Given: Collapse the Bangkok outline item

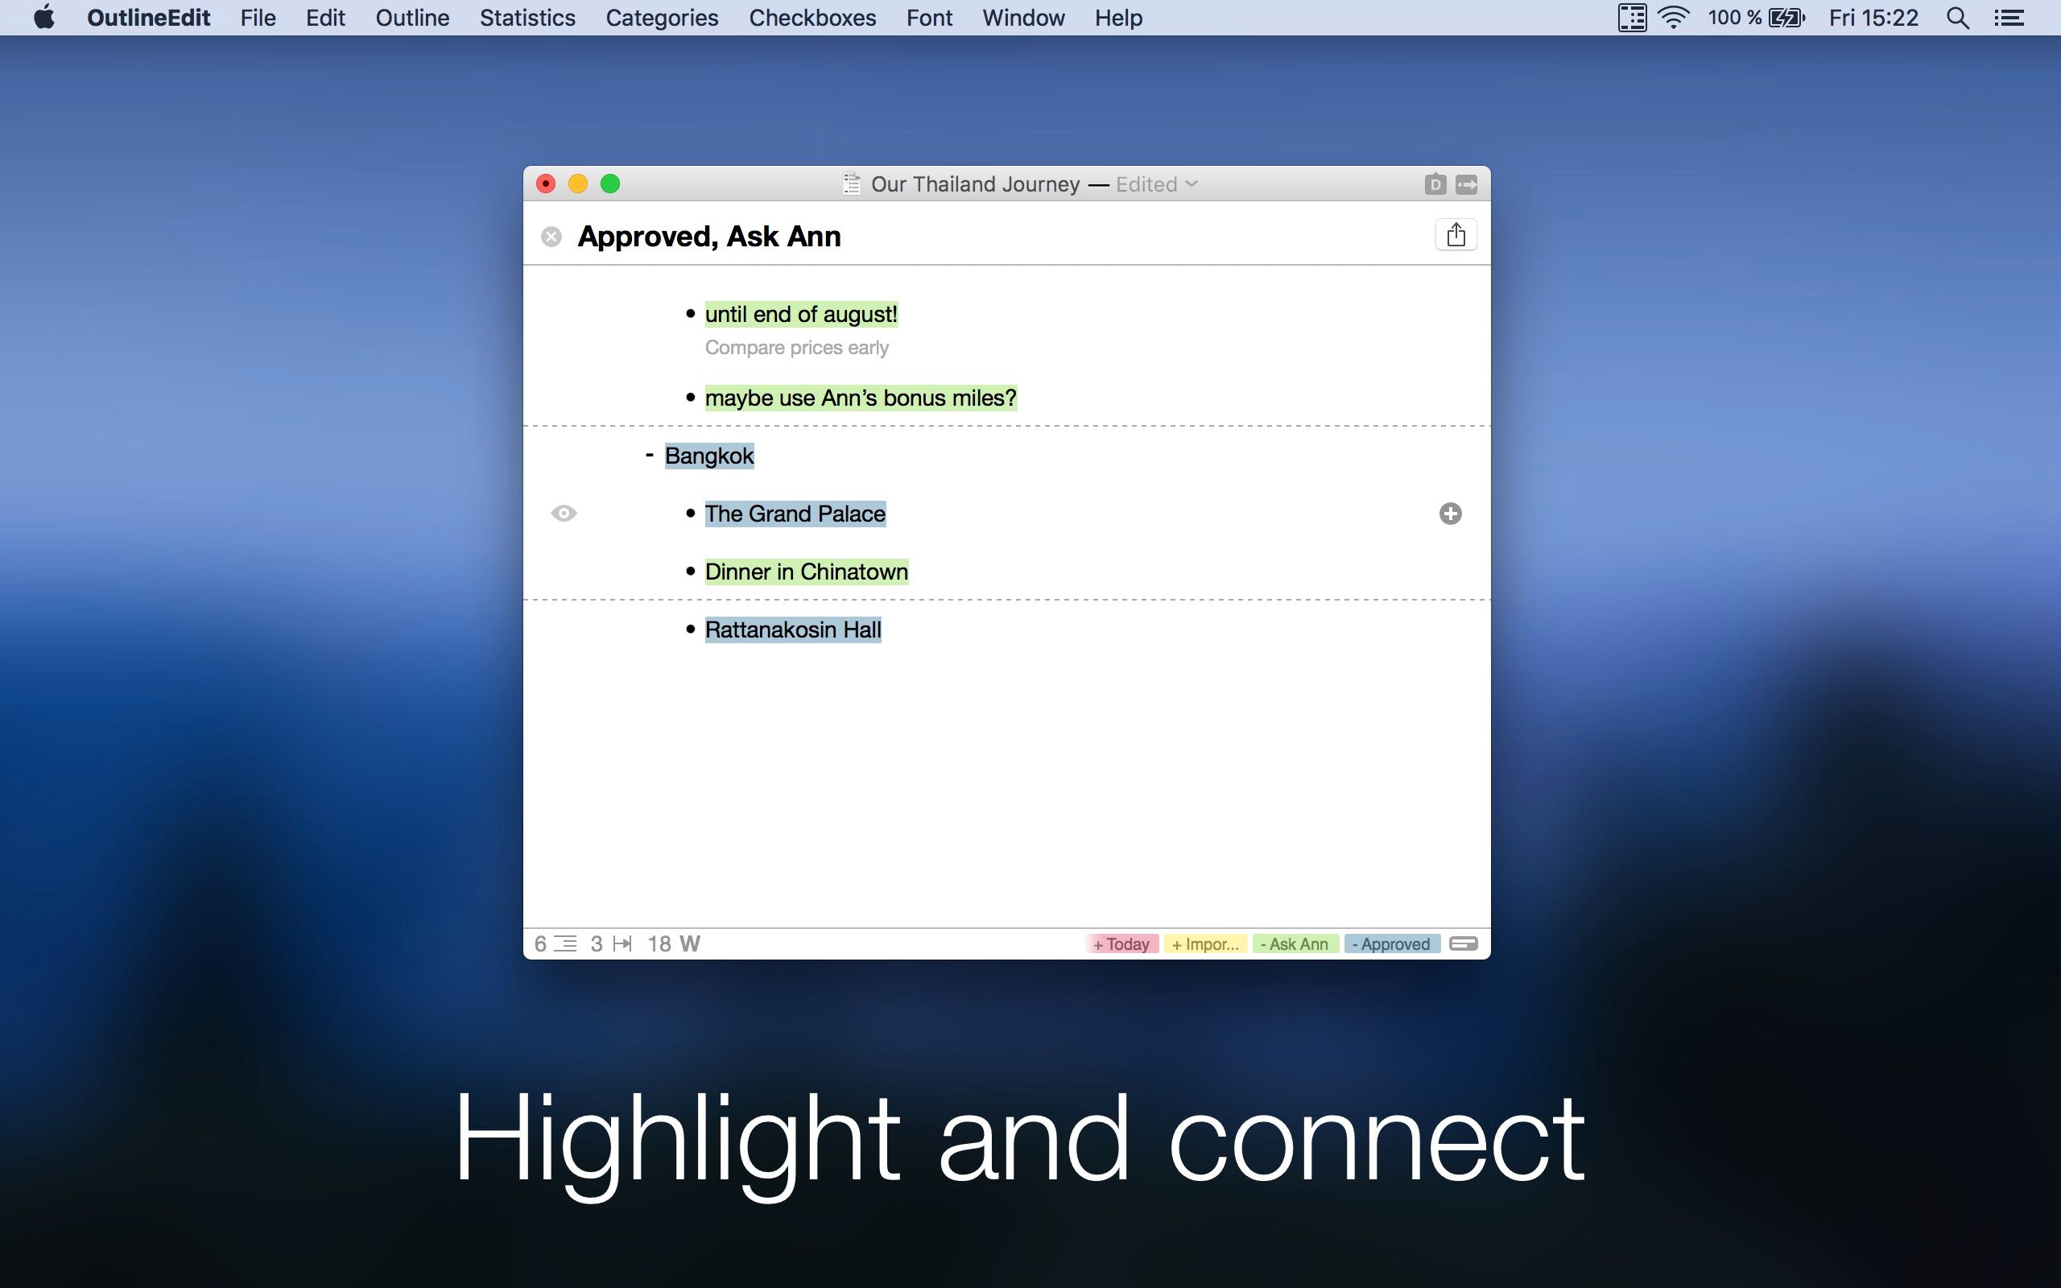Looking at the screenshot, I should [x=650, y=456].
